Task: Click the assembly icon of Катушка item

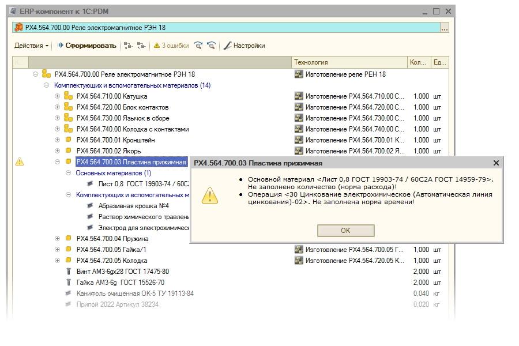Action: tap(68, 96)
